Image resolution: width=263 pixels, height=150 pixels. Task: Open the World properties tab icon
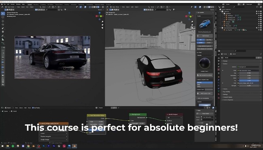click(219, 70)
